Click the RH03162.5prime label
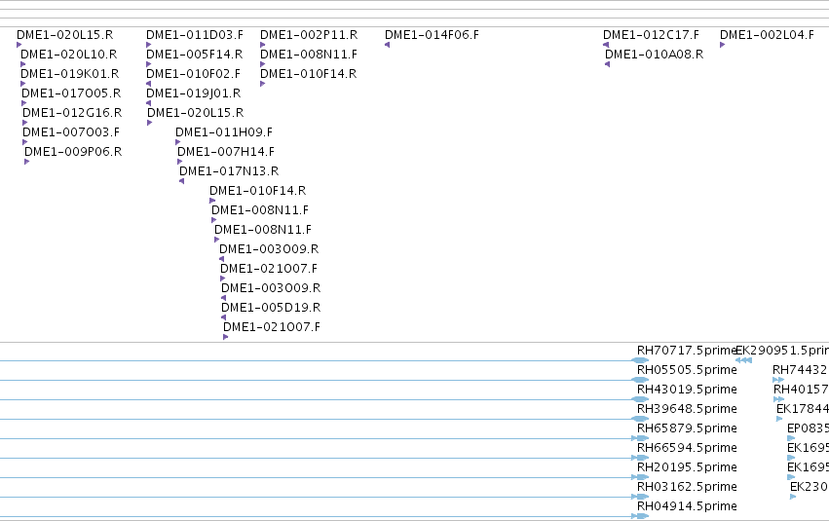 pos(687,487)
